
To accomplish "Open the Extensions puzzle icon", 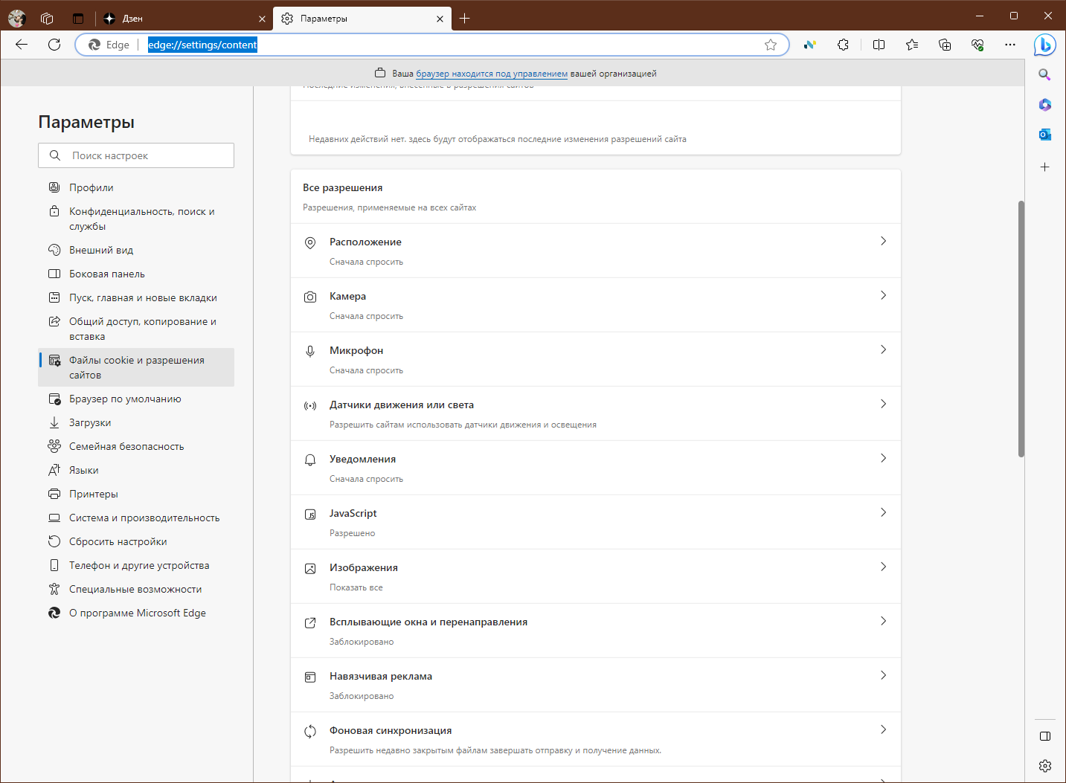I will [x=843, y=45].
